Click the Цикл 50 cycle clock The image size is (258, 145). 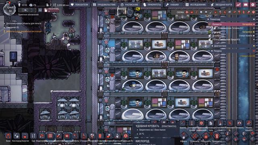click(x=10, y=9)
